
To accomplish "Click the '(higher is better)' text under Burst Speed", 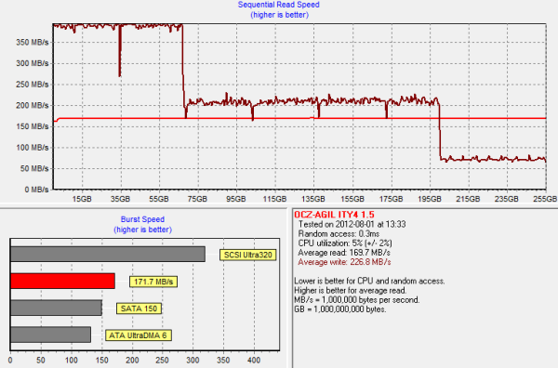I will point(142,230).
